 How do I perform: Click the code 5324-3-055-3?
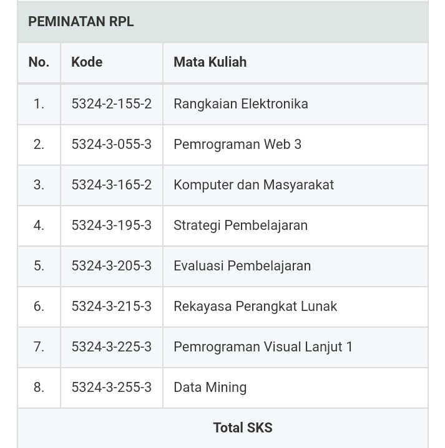(x=111, y=145)
